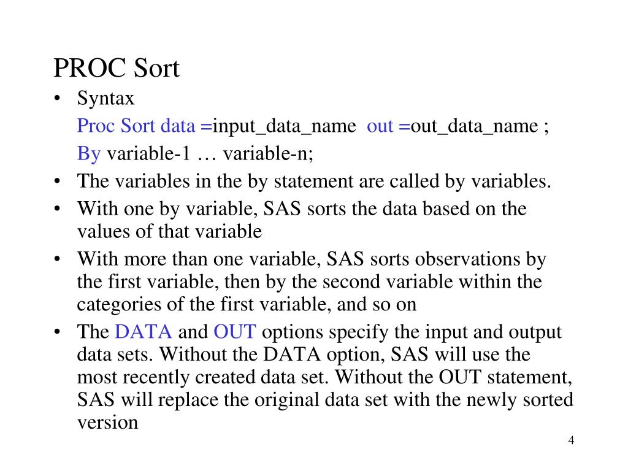Click the blue Proc Sort data keyword
628x471 pixels.
136,125
